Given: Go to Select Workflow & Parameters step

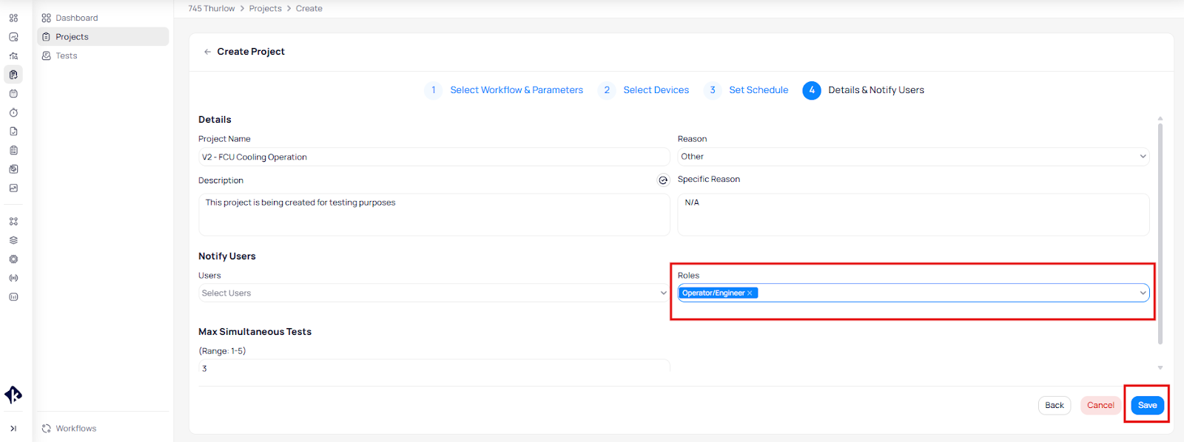Looking at the screenshot, I should tap(516, 90).
